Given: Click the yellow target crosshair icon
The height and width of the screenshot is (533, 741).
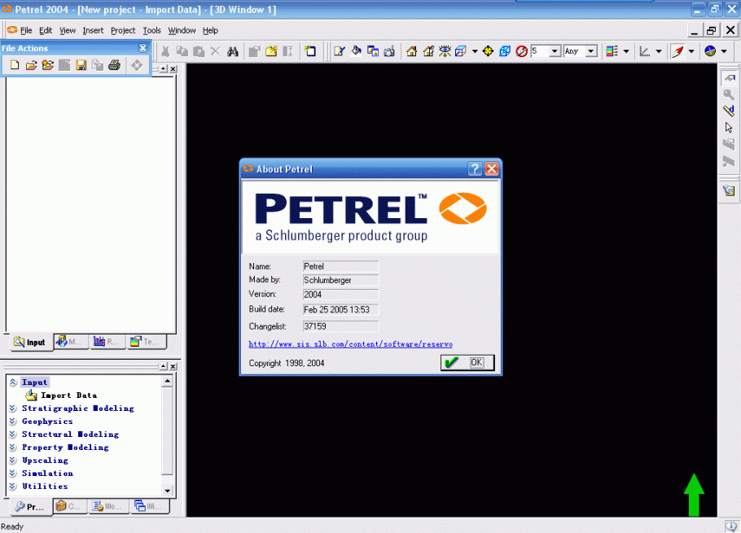Looking at the screenshot, I should [488, 51].
